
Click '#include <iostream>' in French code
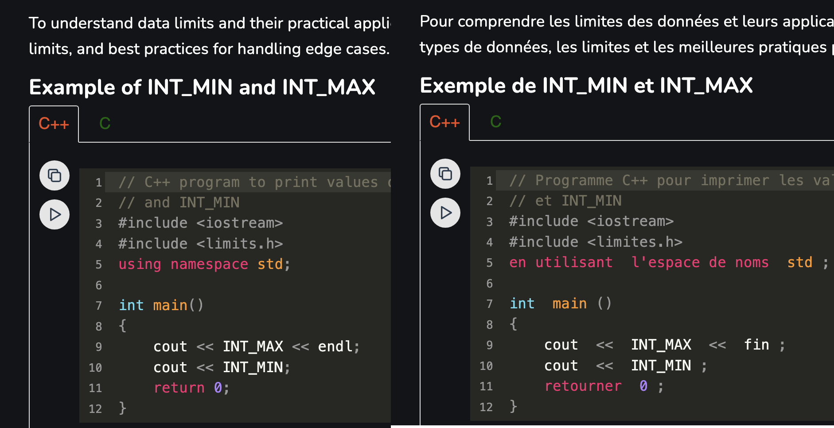[x=591, y=221]
